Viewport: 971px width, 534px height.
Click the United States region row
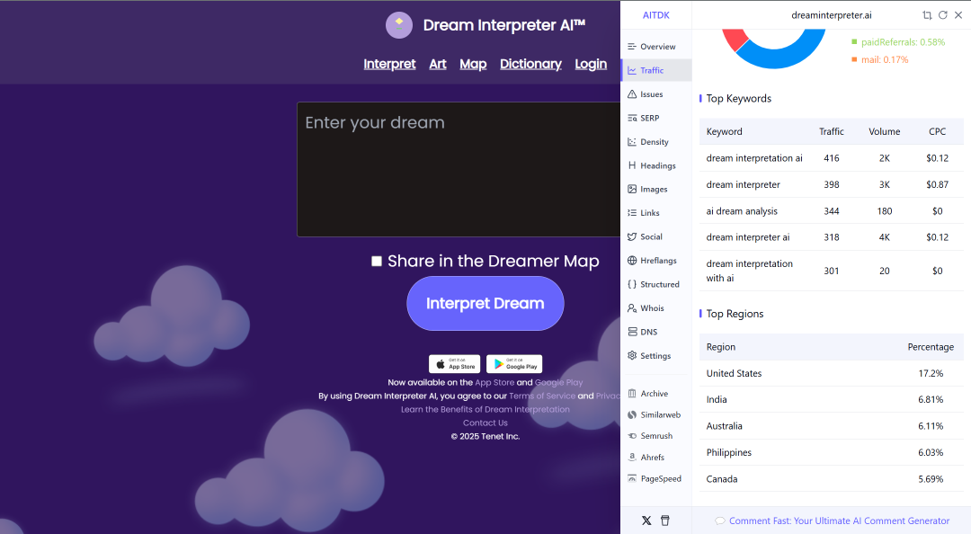click(x=831, y=374)
